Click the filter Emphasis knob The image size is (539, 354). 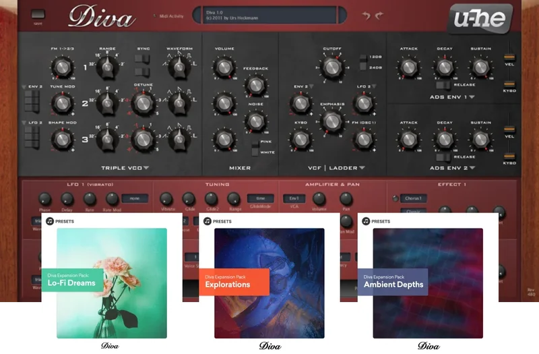tap(331, 121)
